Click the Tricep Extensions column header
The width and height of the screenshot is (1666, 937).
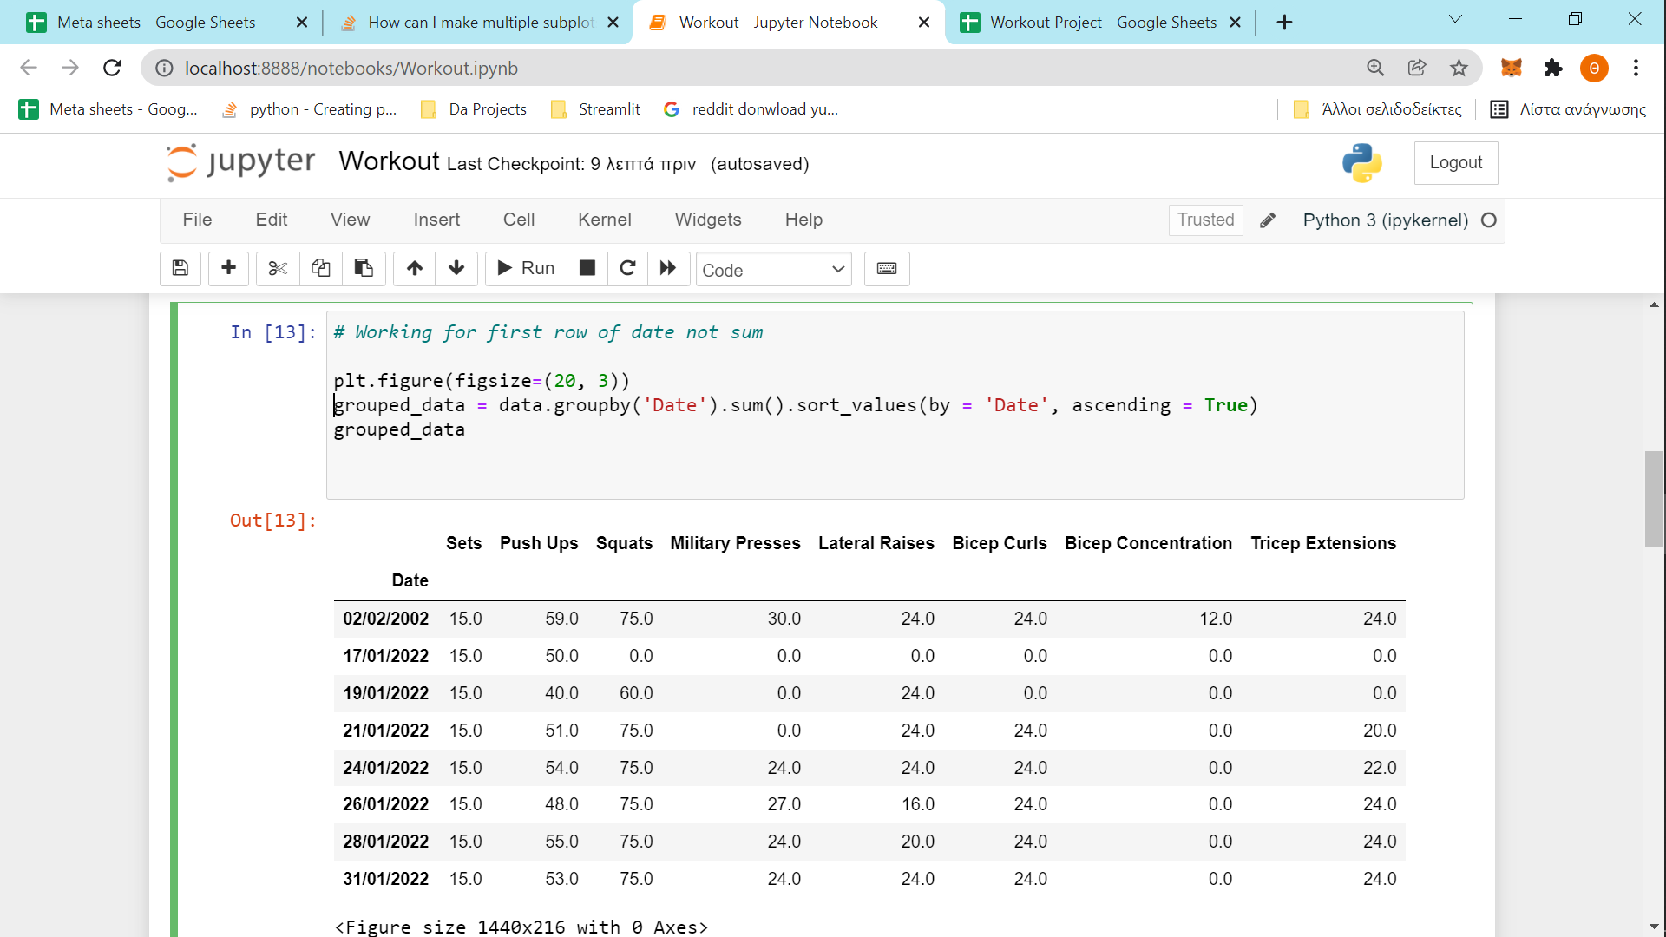click(1323, 543)
